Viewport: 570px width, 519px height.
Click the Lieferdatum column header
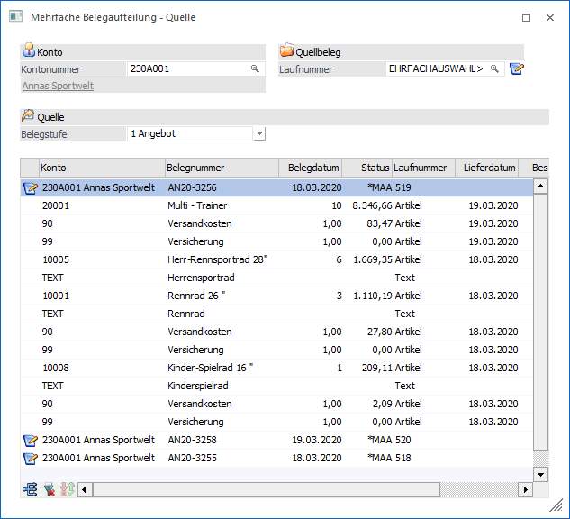point(489,168)
